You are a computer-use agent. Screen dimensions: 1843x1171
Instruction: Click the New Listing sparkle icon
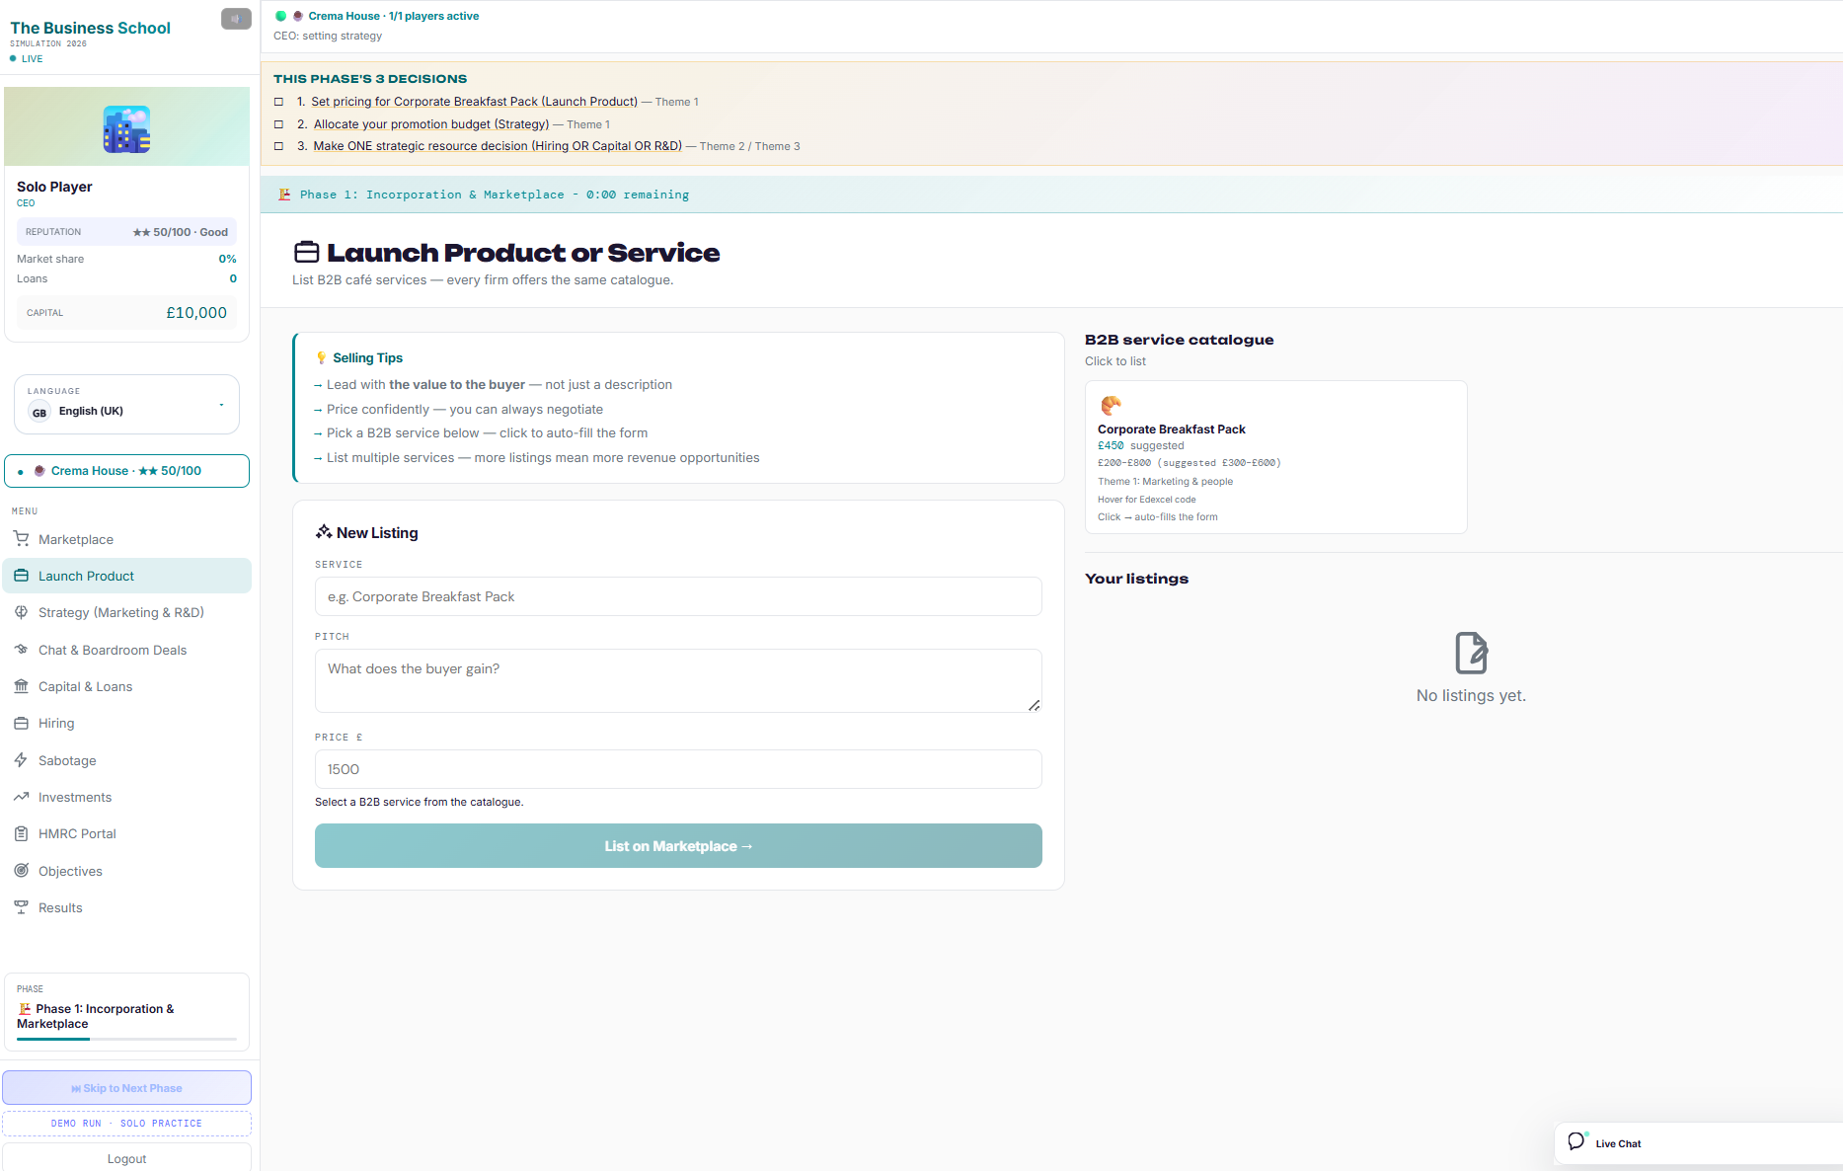pos(324,532)
